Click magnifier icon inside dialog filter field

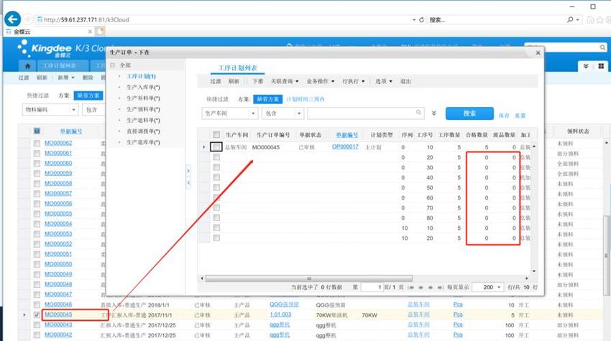[x=418, y=113]
